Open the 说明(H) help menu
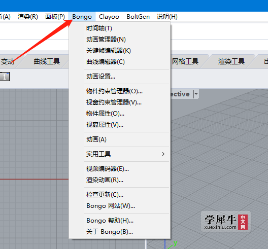Image resolution: width=268 pixels, height=249 pixels. 167,17
